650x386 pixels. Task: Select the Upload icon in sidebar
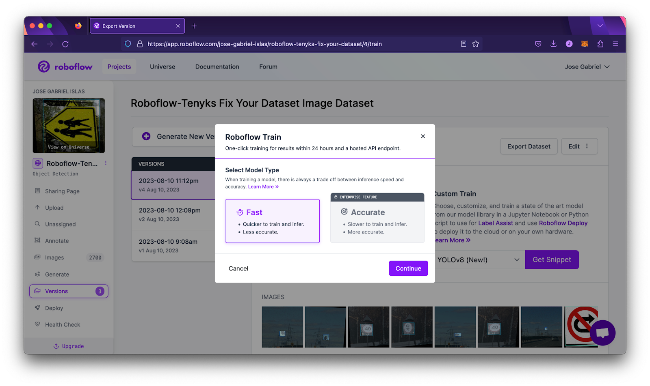click(37, 207)
